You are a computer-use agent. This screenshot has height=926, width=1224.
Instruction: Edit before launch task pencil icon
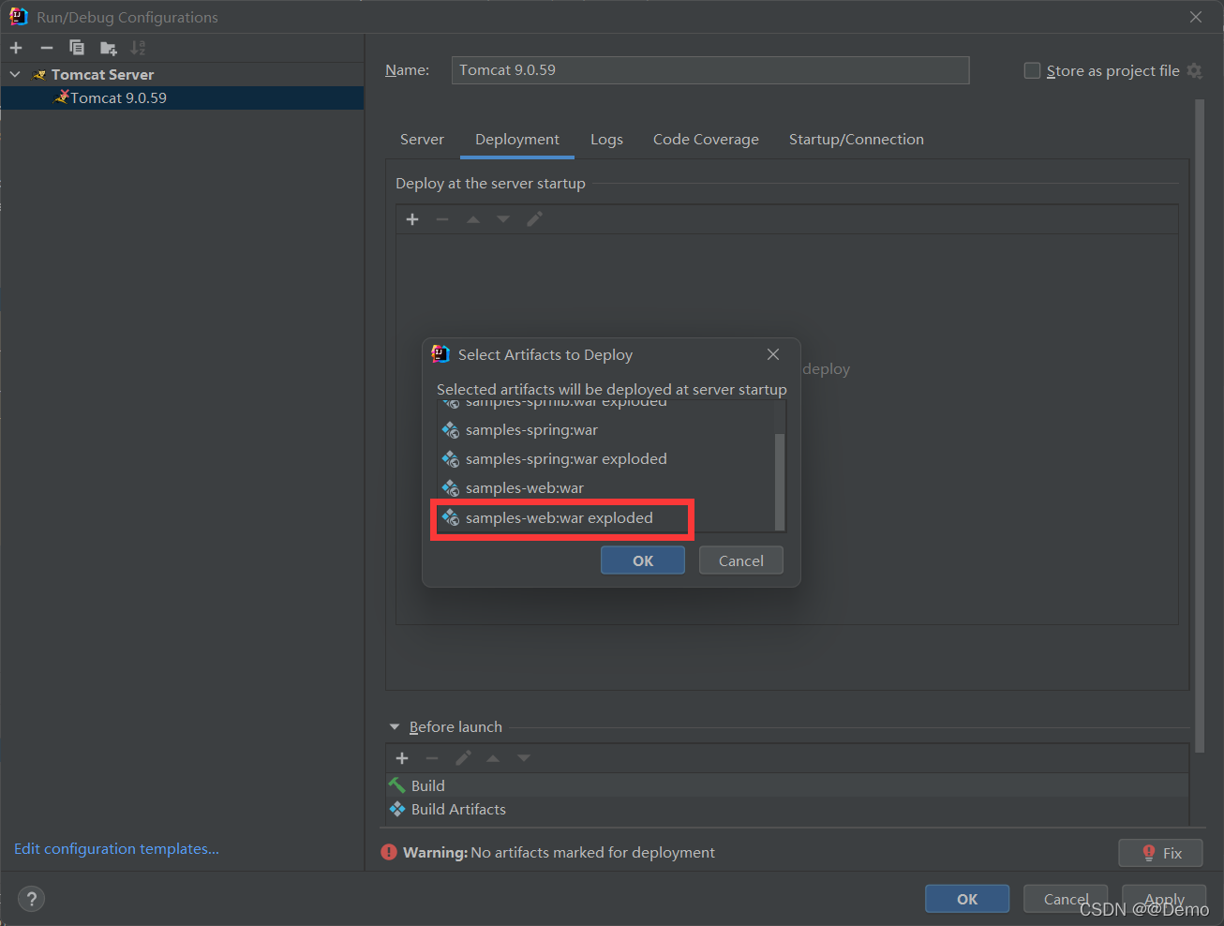click(x=463, y=758)
